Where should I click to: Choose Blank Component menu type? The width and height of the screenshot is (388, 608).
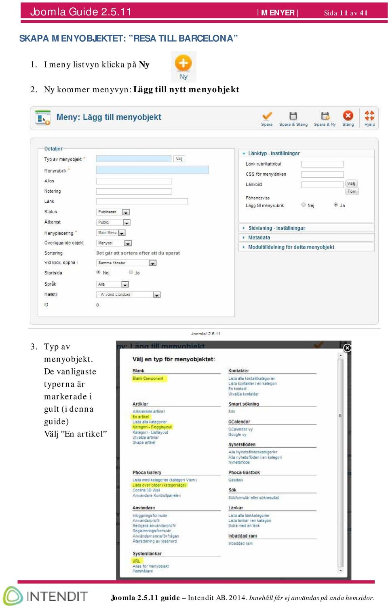click(x=148, y=378)
